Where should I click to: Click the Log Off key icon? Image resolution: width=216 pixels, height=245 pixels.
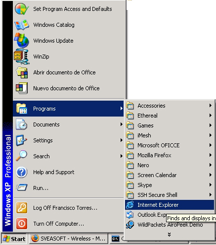(x=22, y=208)
